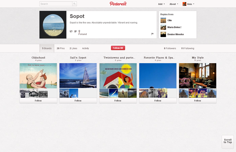Image resolution: width=236 pixels, height=152 pixels.
Task: Open the 2 Likes tab
Action: click(x=73, y=48)
